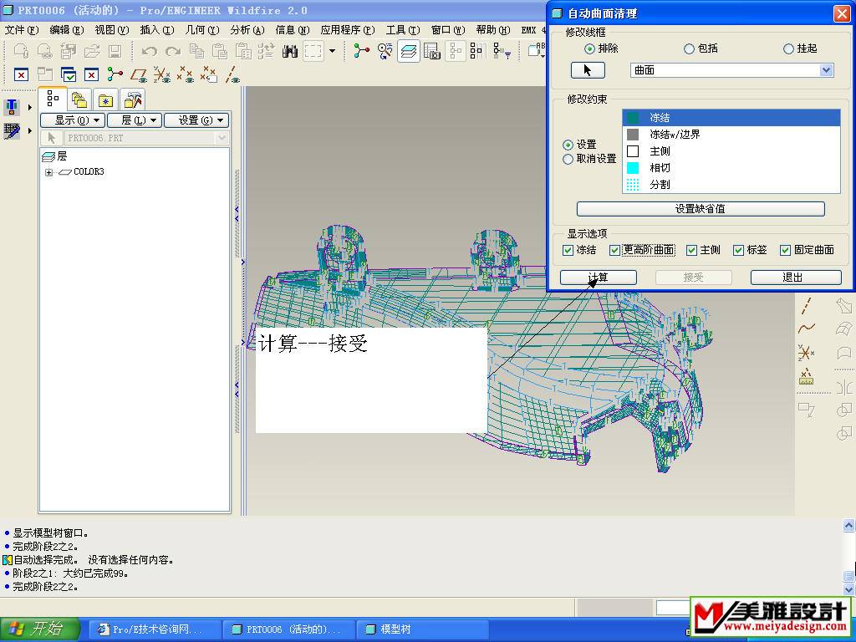Open the 插入(I) menu
The height and width of the screenshot is (642, 856).
pyautogui.click(x=157, y=30)
